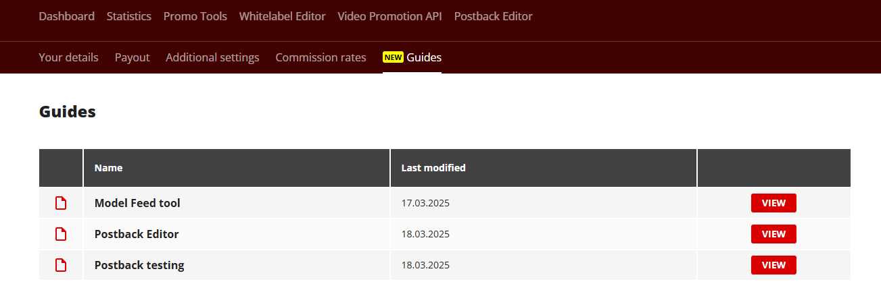881x290 pixels.
Task: Open Promo Tools in top navigation
Action: click(x=195, y=16)
